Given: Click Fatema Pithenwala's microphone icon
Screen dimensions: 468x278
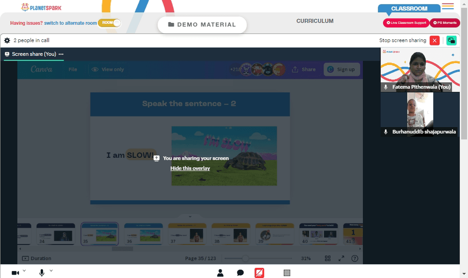Looking at the screenshot, I should pos(386,87).
